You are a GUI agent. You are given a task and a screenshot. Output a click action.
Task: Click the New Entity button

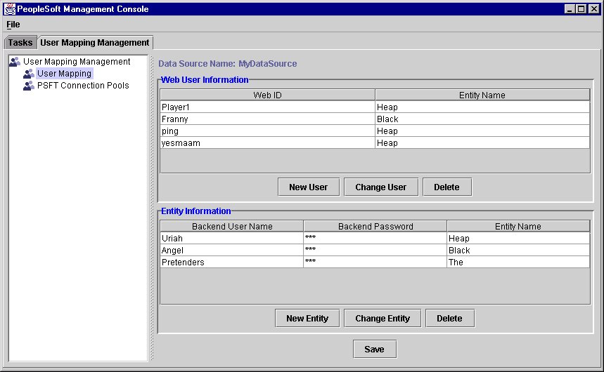pos(307,318)
